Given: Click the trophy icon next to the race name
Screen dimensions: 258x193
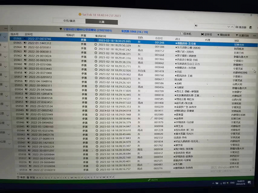Looking at the screenshot, I should pos(61,29).
